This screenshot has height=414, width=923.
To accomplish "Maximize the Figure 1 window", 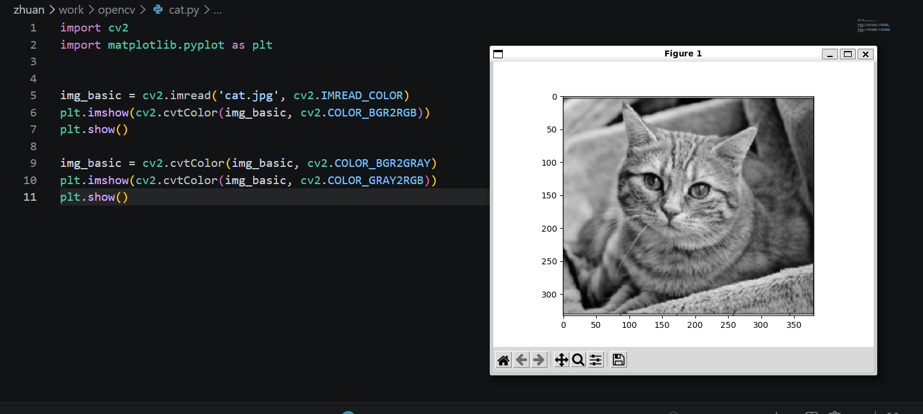I will (848, 54).
